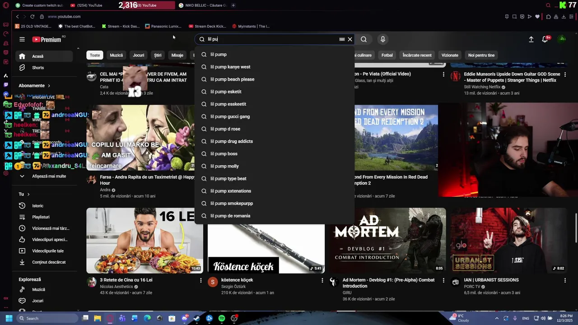
Task: Open Jocuri under Explorează
Action: click(x=44, y=301)
